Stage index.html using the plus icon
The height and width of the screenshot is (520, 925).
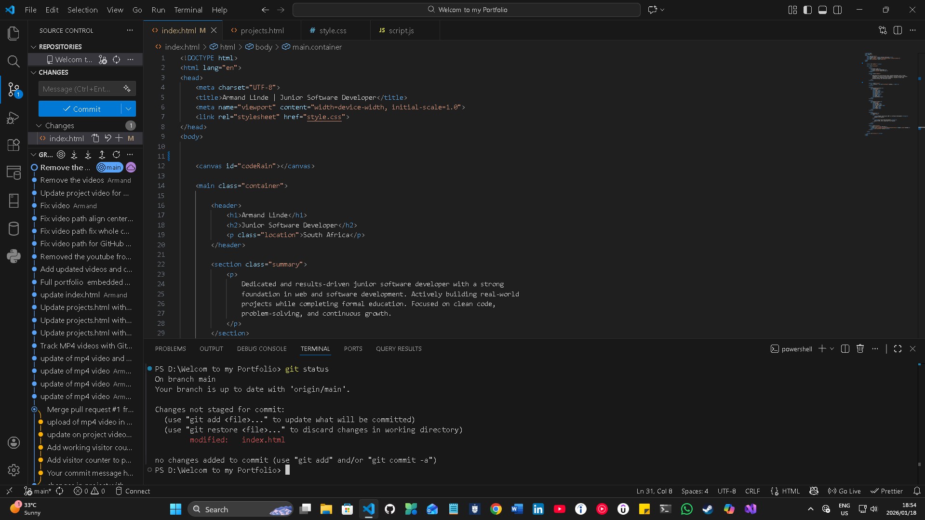tap(120, 138)
